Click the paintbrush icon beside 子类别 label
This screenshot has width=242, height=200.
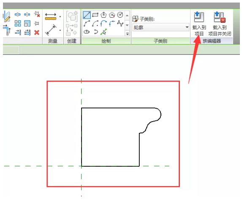pos(135,19)
